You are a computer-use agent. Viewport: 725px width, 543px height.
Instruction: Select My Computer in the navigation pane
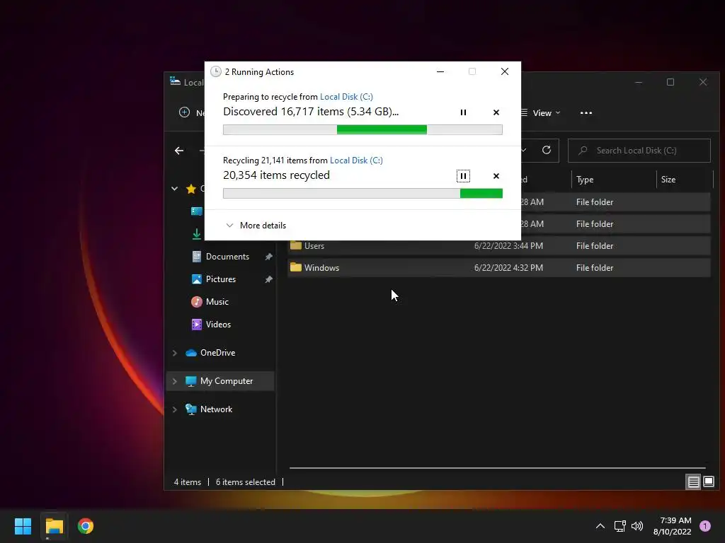click(x=226, y=381)
